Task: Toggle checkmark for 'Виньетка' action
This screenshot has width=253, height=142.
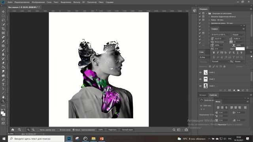Action: (x=200, y=17)
